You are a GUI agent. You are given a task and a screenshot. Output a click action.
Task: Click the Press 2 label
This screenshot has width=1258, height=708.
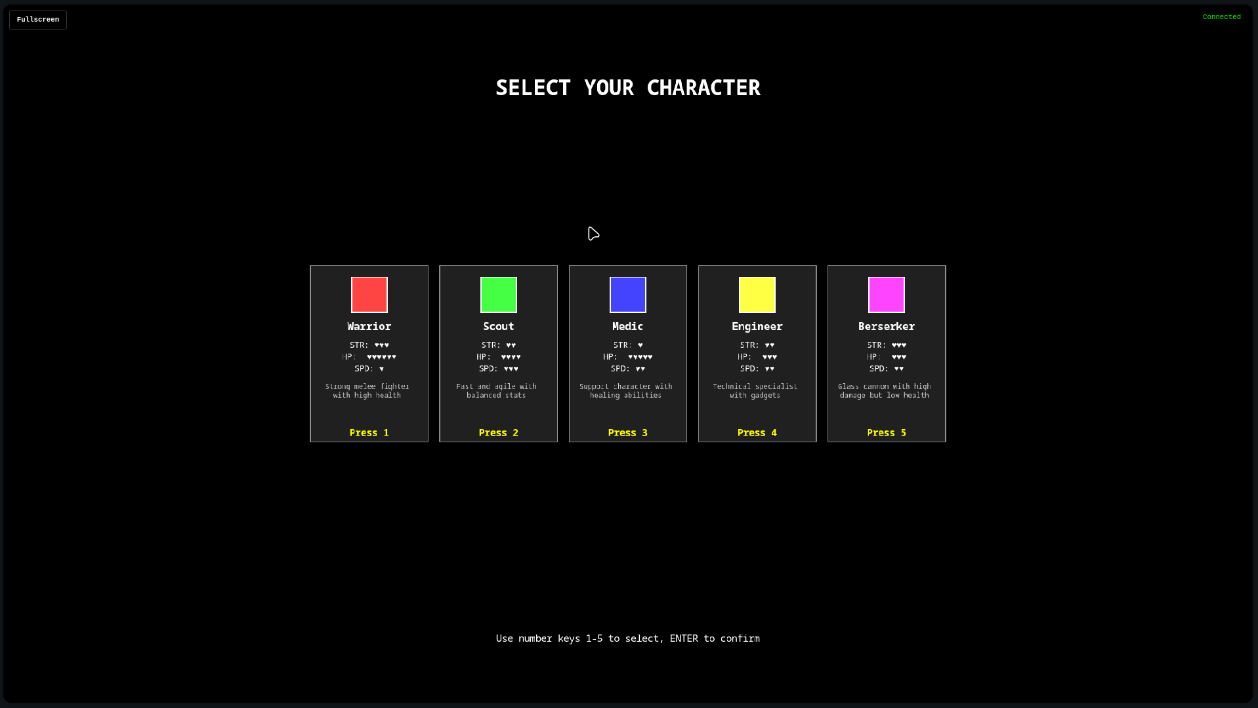click(499, 432)
